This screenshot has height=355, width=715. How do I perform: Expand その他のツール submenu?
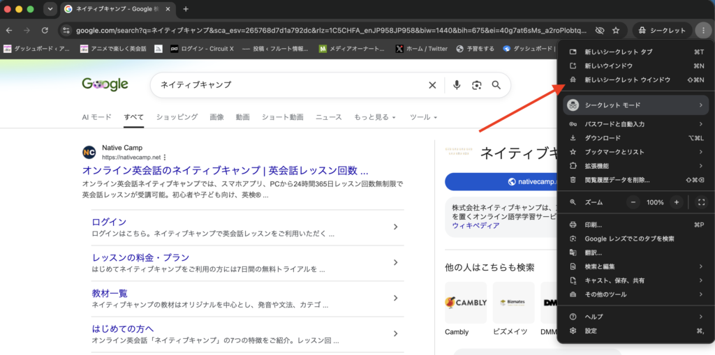pos(636,294)
